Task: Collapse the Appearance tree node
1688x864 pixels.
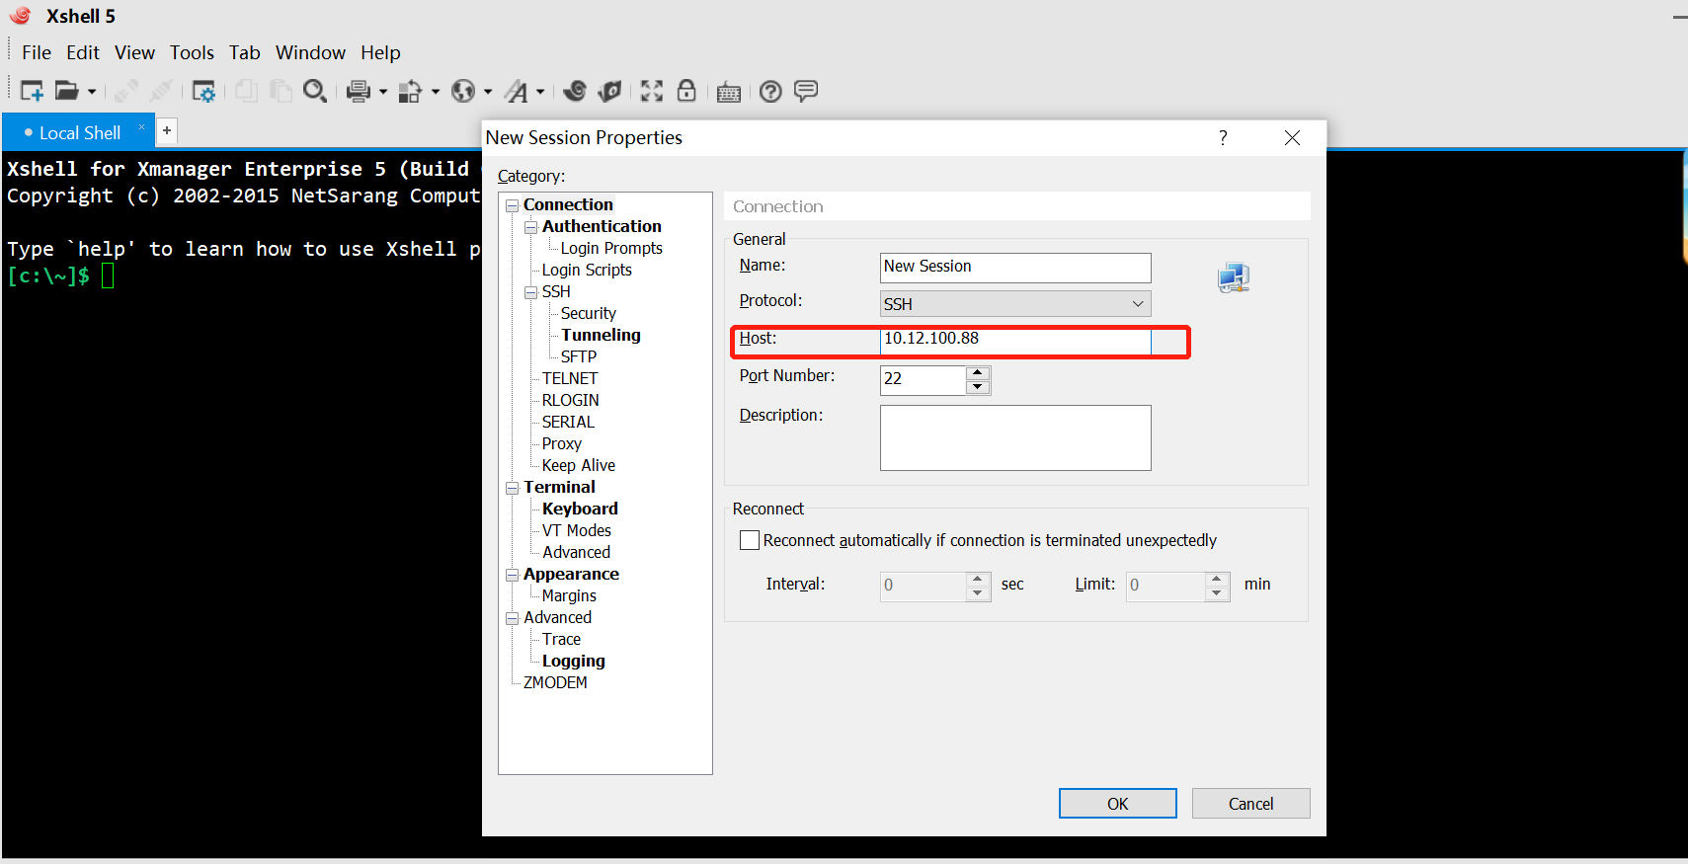Action: 513,575
